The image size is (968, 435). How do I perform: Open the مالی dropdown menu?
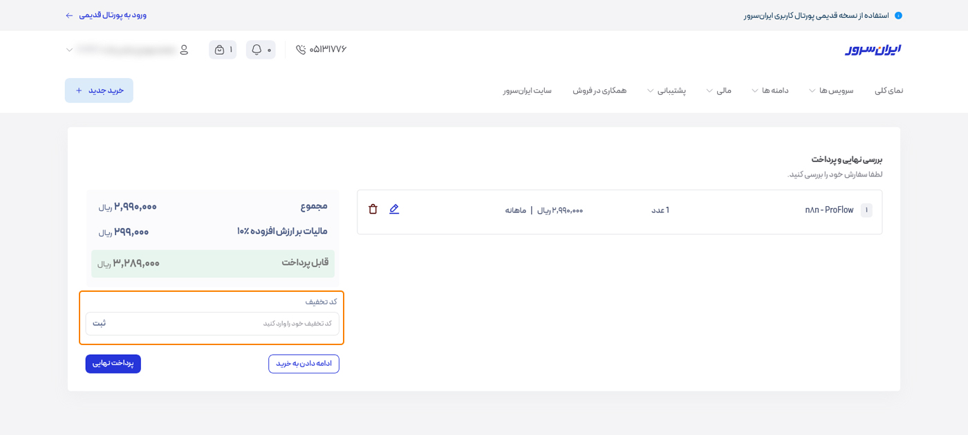(718, 91)
